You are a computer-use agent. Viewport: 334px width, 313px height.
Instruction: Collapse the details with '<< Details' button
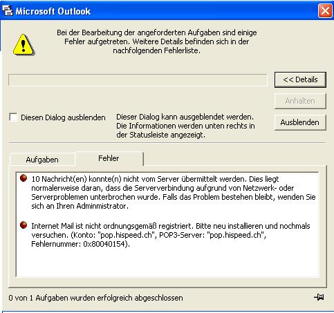coord(300,79)
